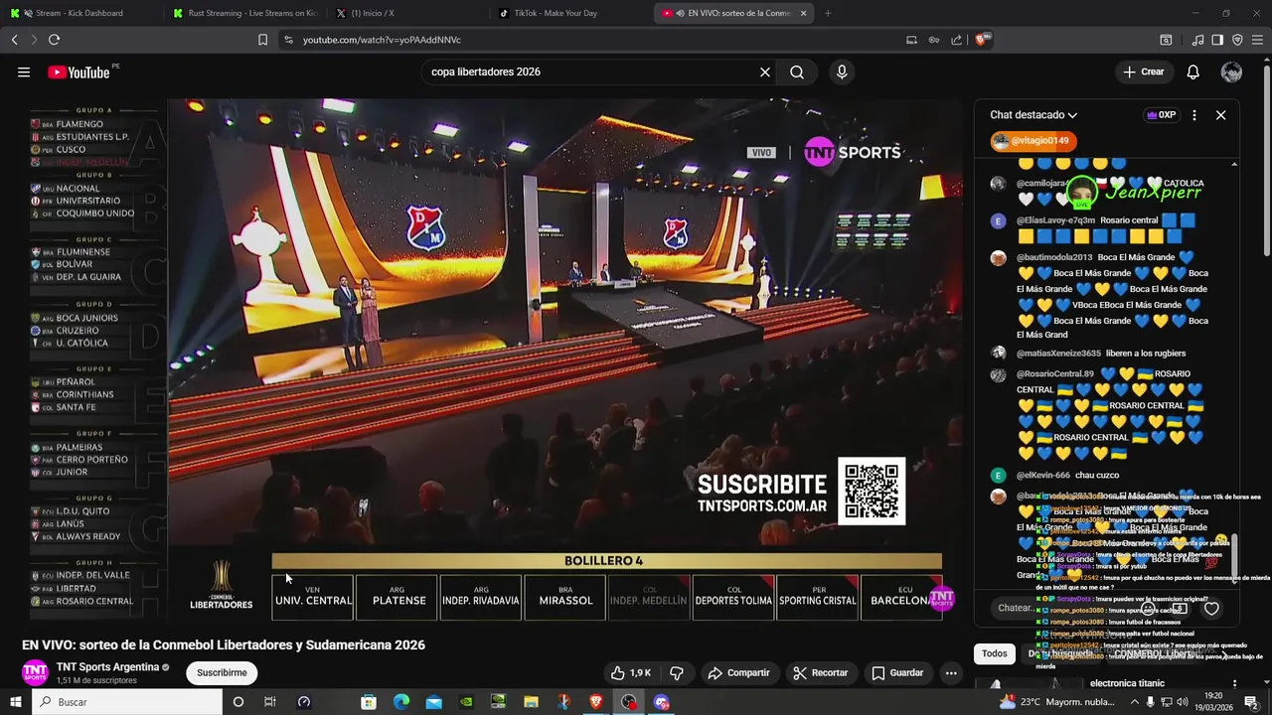This screenshot has width=1272, height=715.
Task: Switch to the X Inicio tab
Action: 407,13
